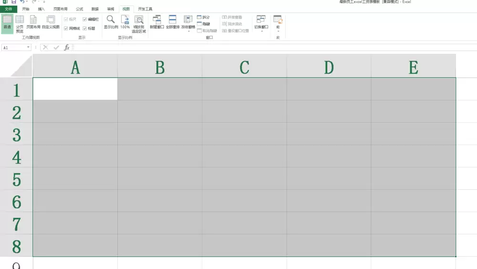Select column B header
The width and height of the screenshot is (477, 269).
pos(160,66)
